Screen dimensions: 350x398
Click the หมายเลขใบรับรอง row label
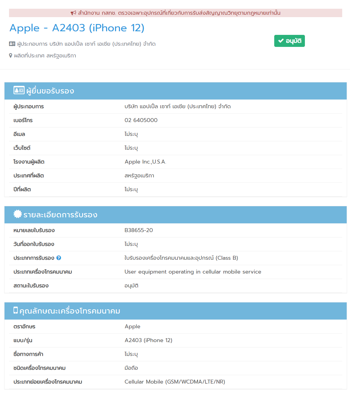tap(34, 230)
